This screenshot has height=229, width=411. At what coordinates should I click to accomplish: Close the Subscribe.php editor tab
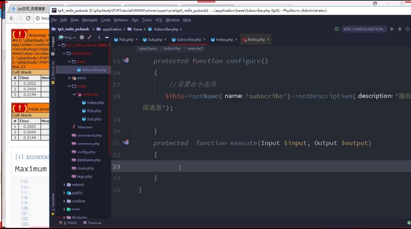click(x=205, y=39)
